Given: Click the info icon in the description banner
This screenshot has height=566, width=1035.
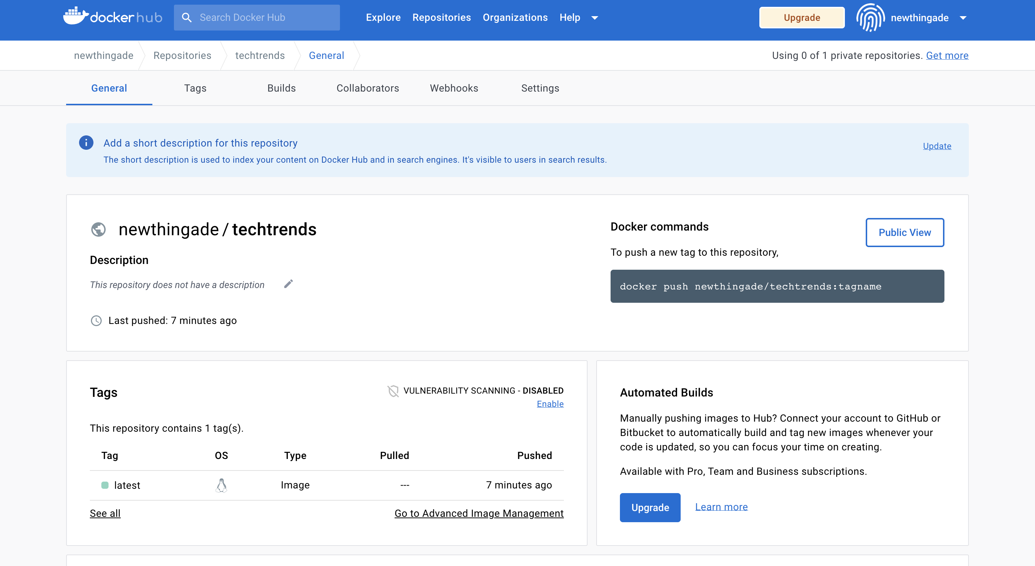Looking at the screenshot, I should click(x=86, y=143).
